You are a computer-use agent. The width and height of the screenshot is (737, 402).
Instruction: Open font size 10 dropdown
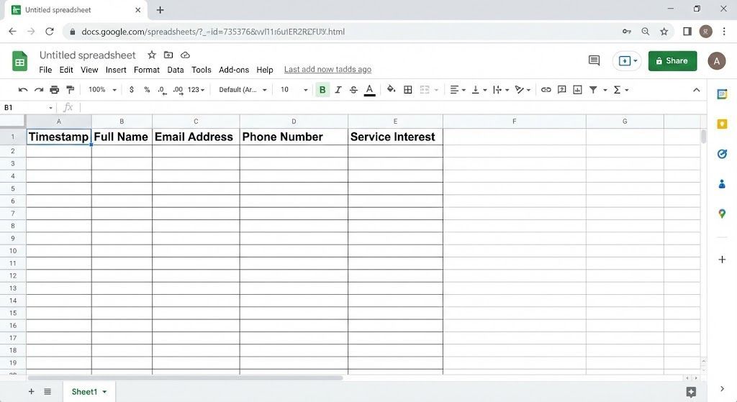(x=294, y=90)
